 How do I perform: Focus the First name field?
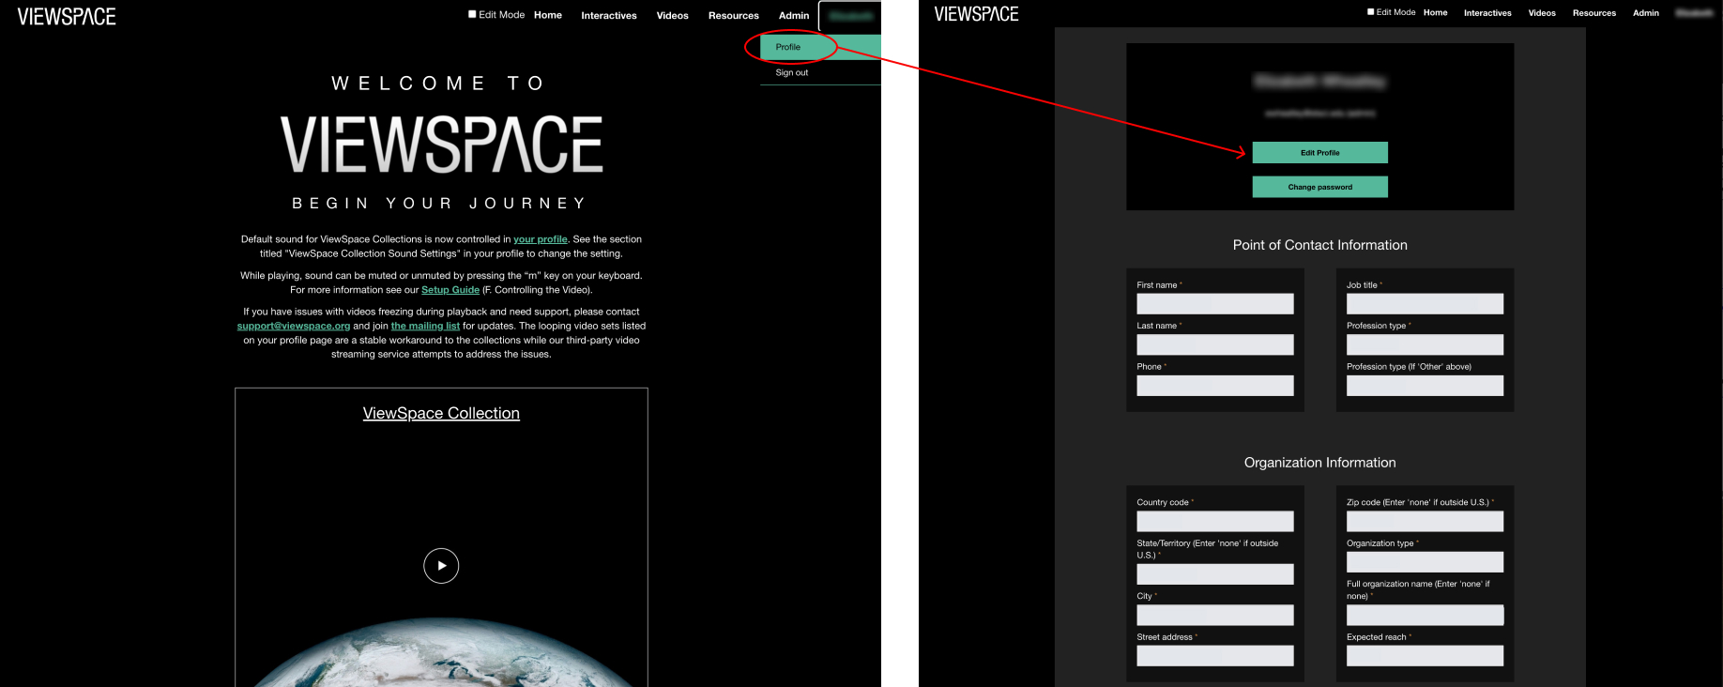(1215, 304)
